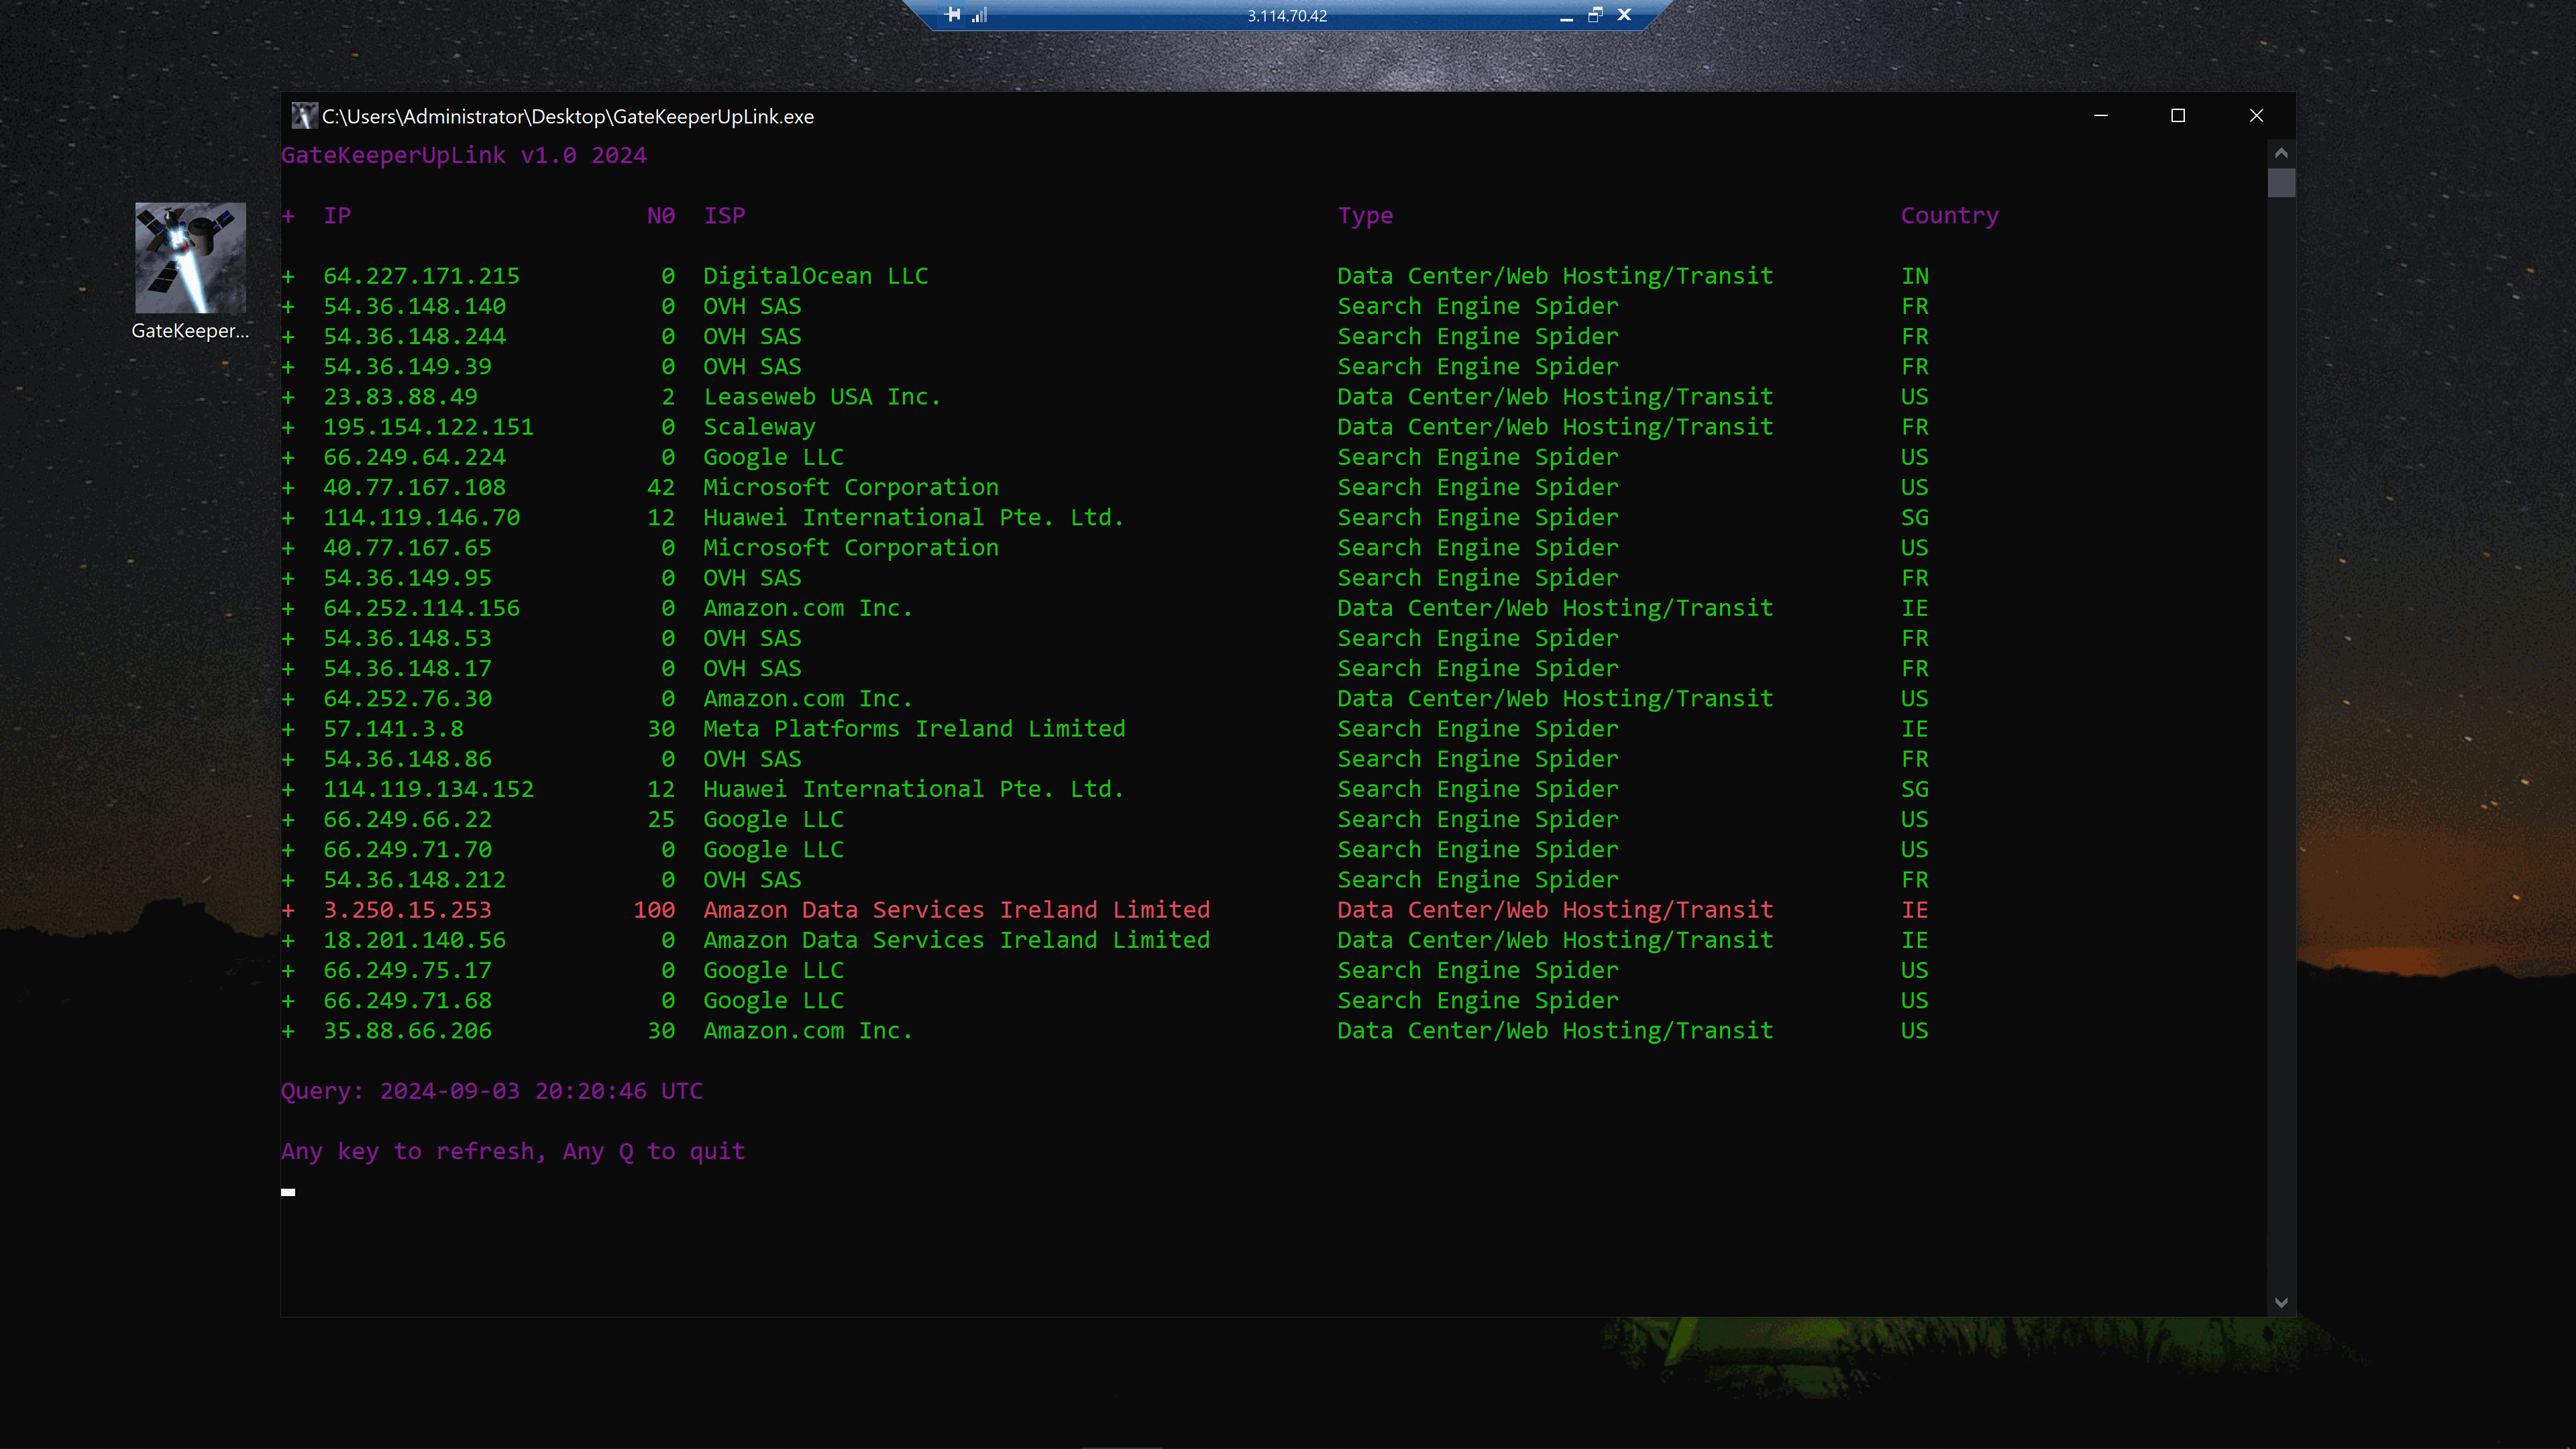Image resolution: width=2576 pixels, height=1449 pixels.
Task: Click IP address 114.119.134.152
Action: tap(428, 789)
